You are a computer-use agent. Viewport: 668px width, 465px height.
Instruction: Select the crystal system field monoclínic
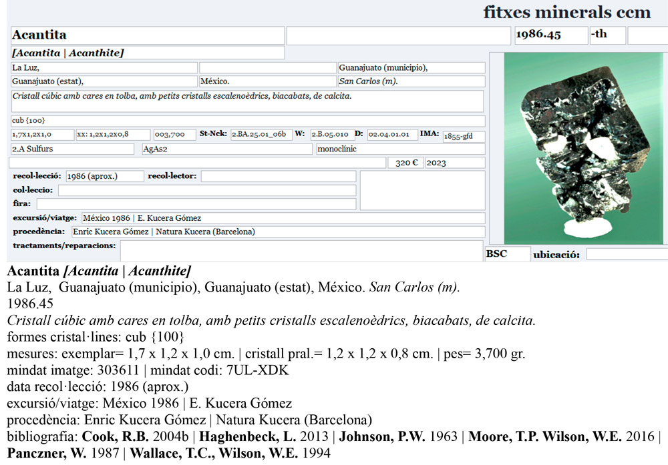(x=400, y=149)
